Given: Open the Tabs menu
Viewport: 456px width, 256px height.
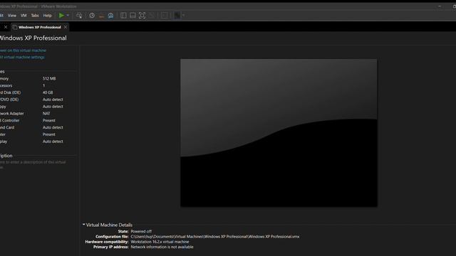Looking at the screenshot, I should 35,16.
